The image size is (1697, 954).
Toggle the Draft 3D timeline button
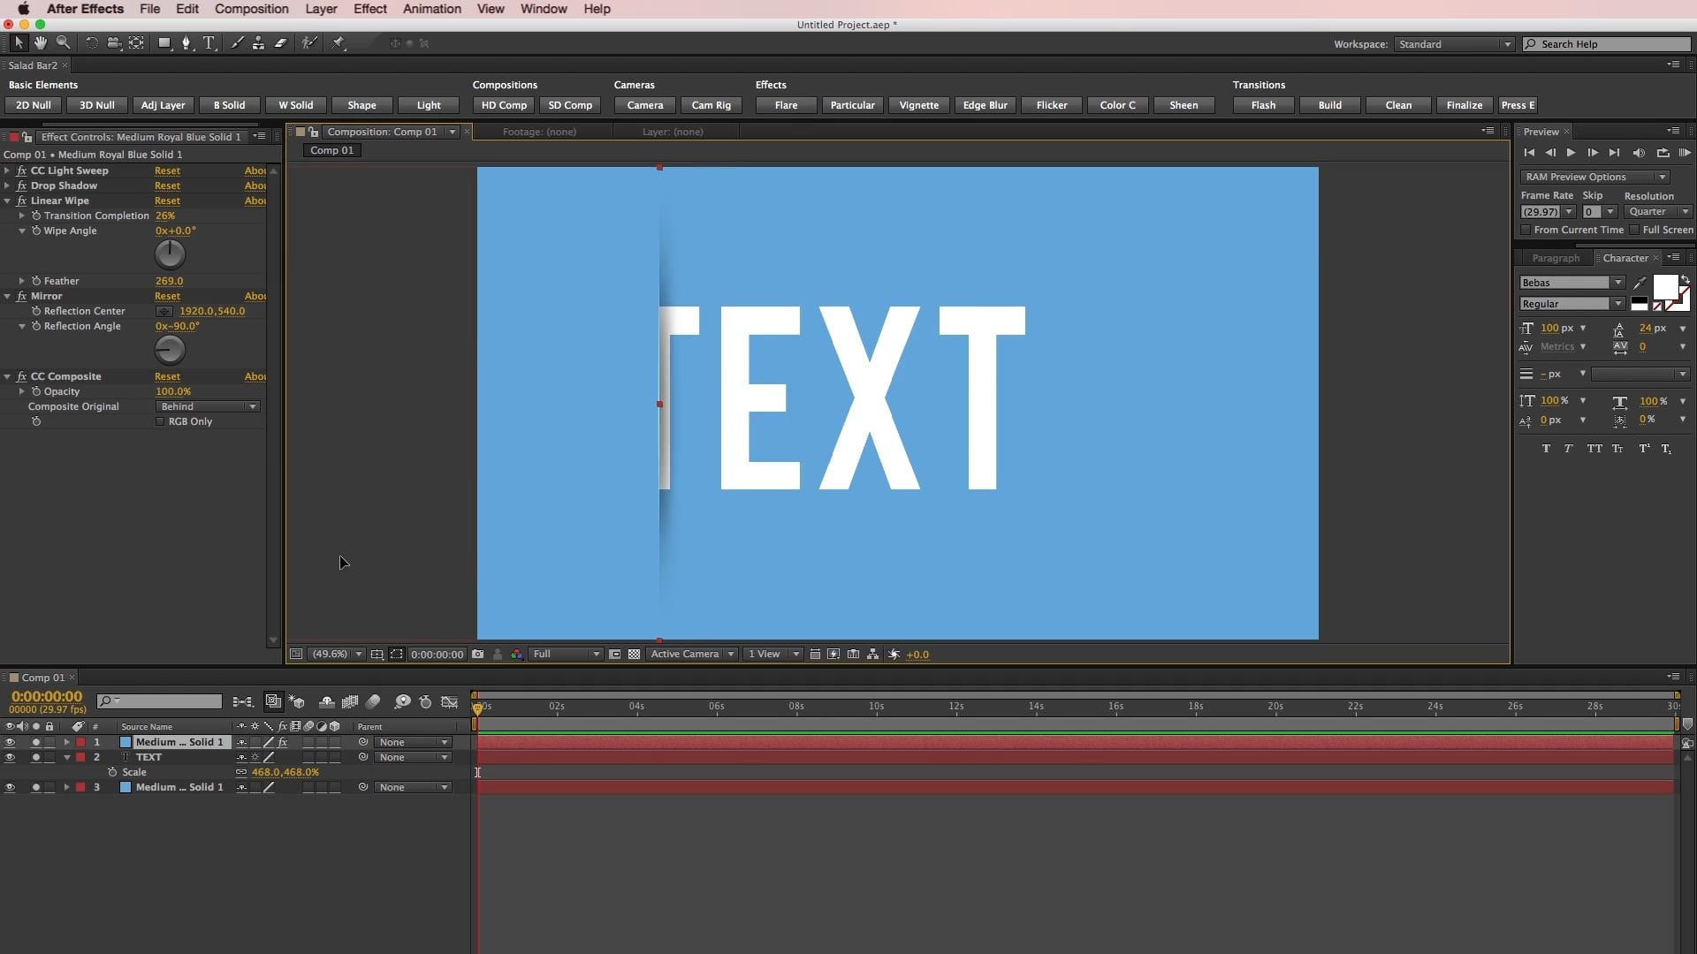(x=297, y=701)
